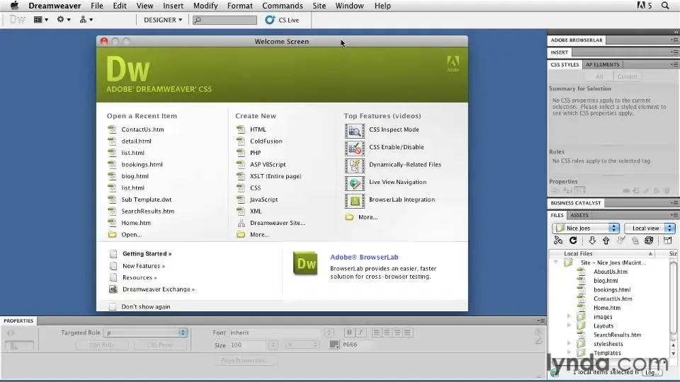This screenshot has height=382, width=680.
Task: Play the CSS Inspect Mode video icon
Action: pyautogui.click(x=355, y=130)
